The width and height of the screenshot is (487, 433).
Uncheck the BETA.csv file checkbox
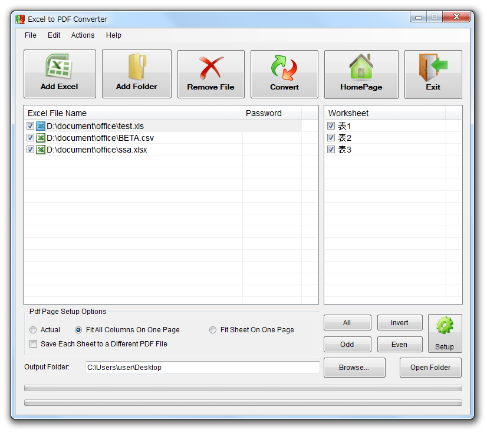[x=30, y=138]
